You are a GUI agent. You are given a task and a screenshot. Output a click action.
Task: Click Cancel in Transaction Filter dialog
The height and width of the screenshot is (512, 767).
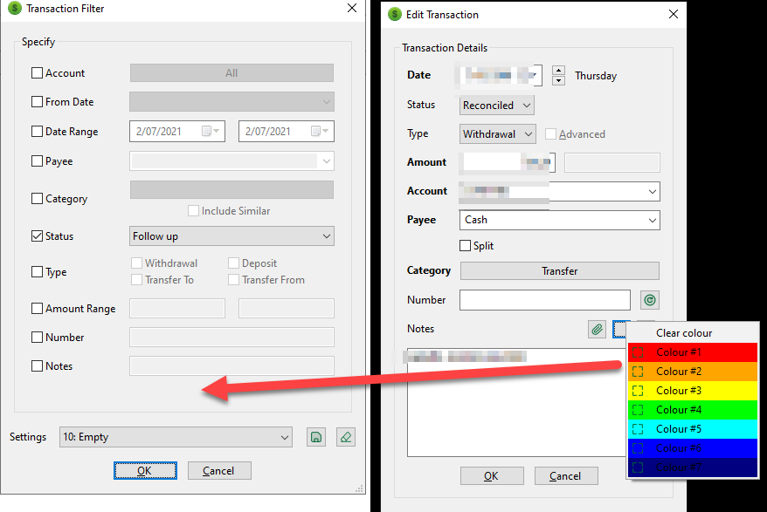pyautogui.click(x=219, y=470)
